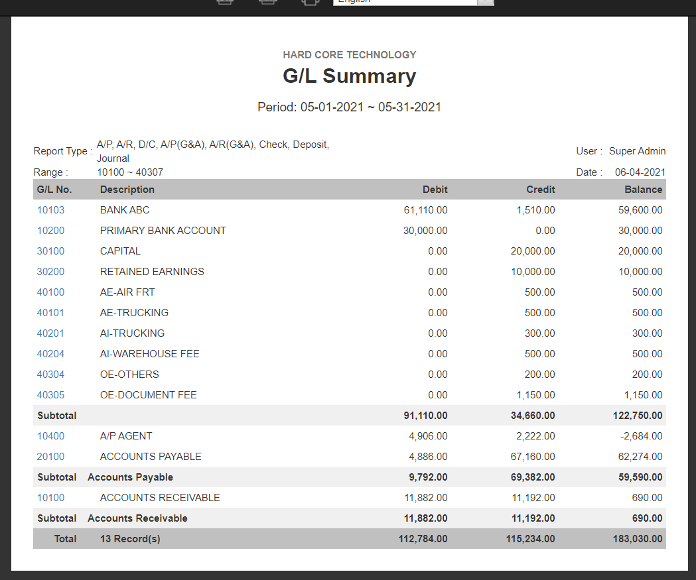Select the ACCOUNTS PAYABLE description

[x=151, y=457]
